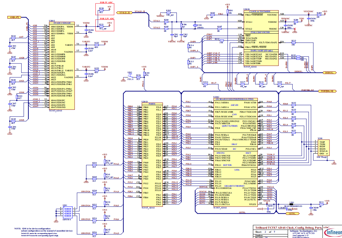Click the 'HSCT0-opt' connector label
Image resolution: width=342 pixels, height=238 pixels.
click(322, 157)
